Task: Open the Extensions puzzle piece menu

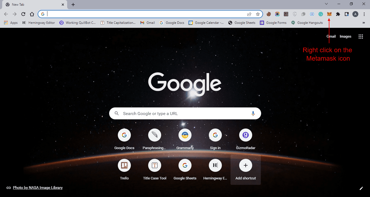Action: point(338,14)
